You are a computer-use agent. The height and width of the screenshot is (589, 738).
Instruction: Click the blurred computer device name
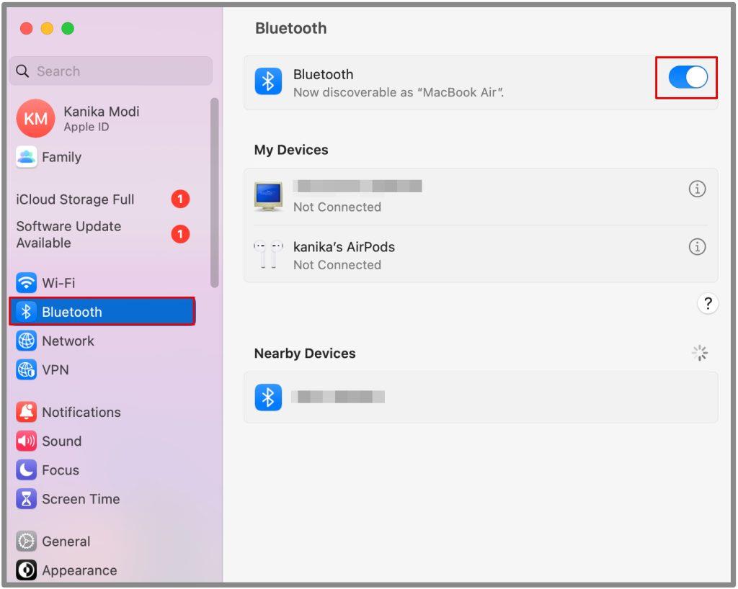point(357,186)
